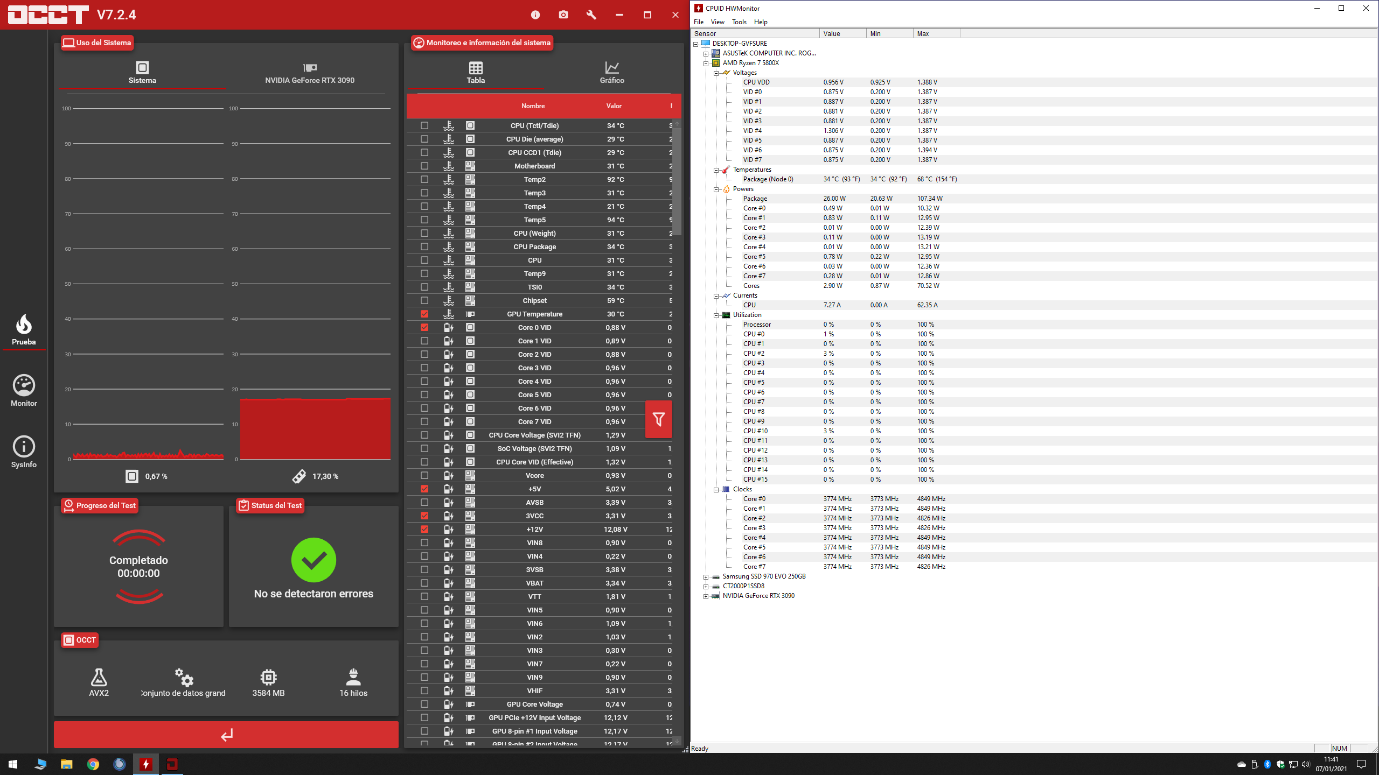Switch to OCCT taskbar icon
The height and width of the screenshot is (775, 1379).
(x=172, y=764)
